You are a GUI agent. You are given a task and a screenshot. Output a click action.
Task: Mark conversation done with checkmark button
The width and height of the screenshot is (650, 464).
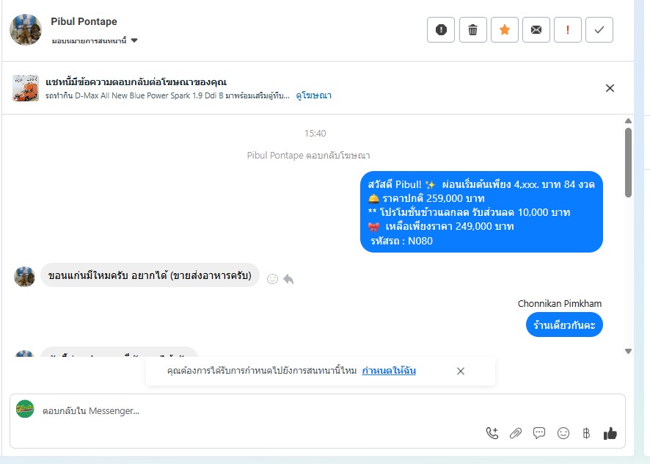click(x=599, y=30)
